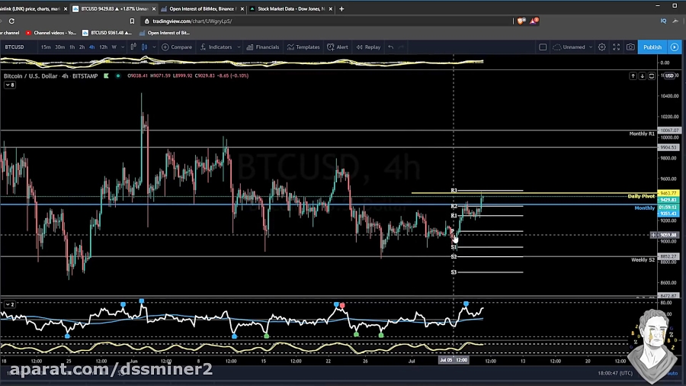Viewport: 686px width, 386px height.
Task: Click the 18:00:47 (UTC) clock
Action: click(x=615, y=373)
